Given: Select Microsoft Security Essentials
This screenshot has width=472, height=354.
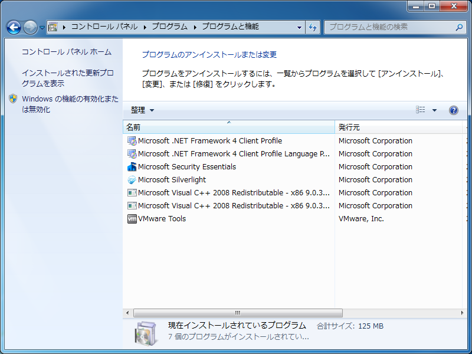Looking at the screenshot, I should click(x=187, y=167).
